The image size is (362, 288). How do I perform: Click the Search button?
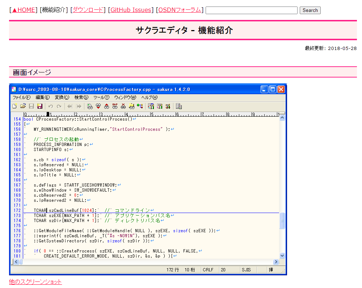pyautogui.click(x=310, y=10)
